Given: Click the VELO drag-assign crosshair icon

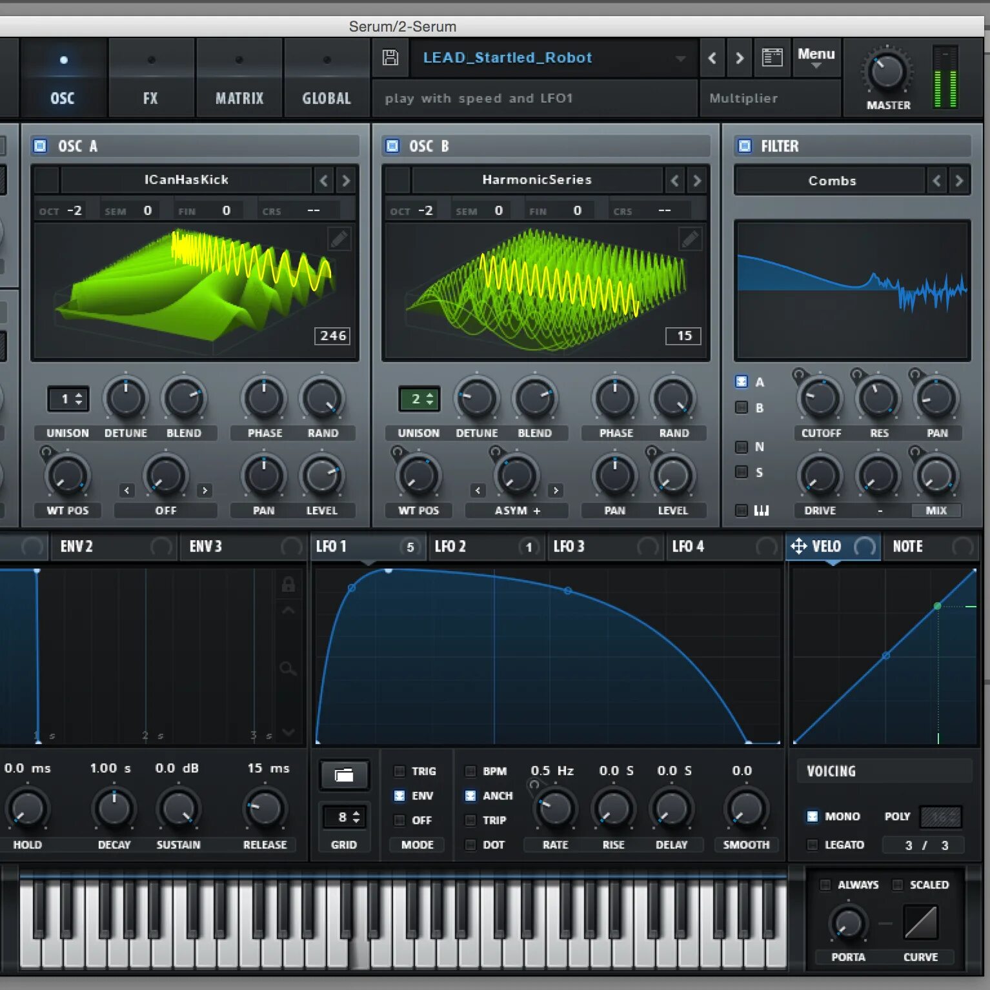Looking at the screenshot, I should coord(799,547).
